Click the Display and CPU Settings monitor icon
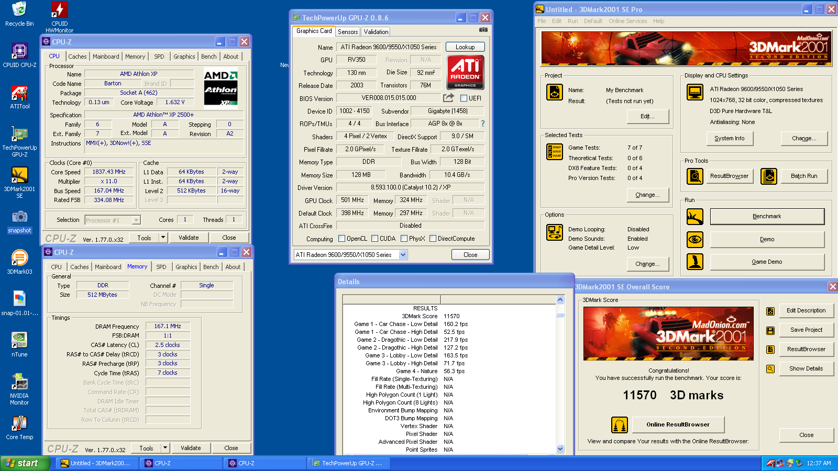 695,92
